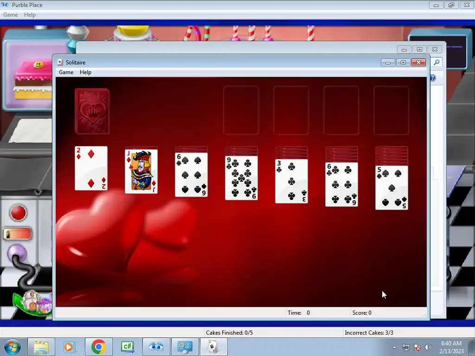Maximize the Solitaire window
475x356 pixels.
[x=403, y=63]
